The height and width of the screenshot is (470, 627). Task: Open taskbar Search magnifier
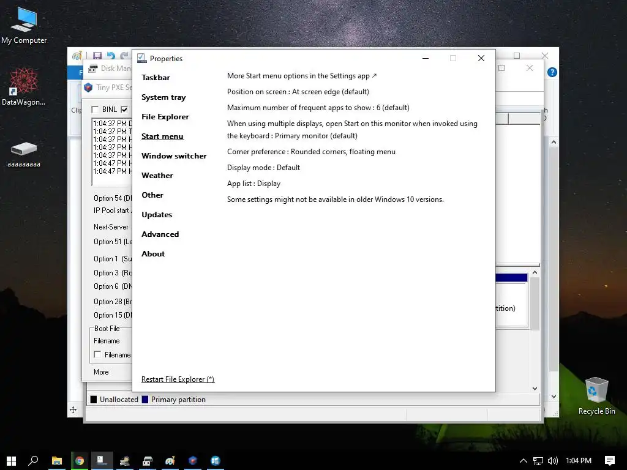pos(33,461)
